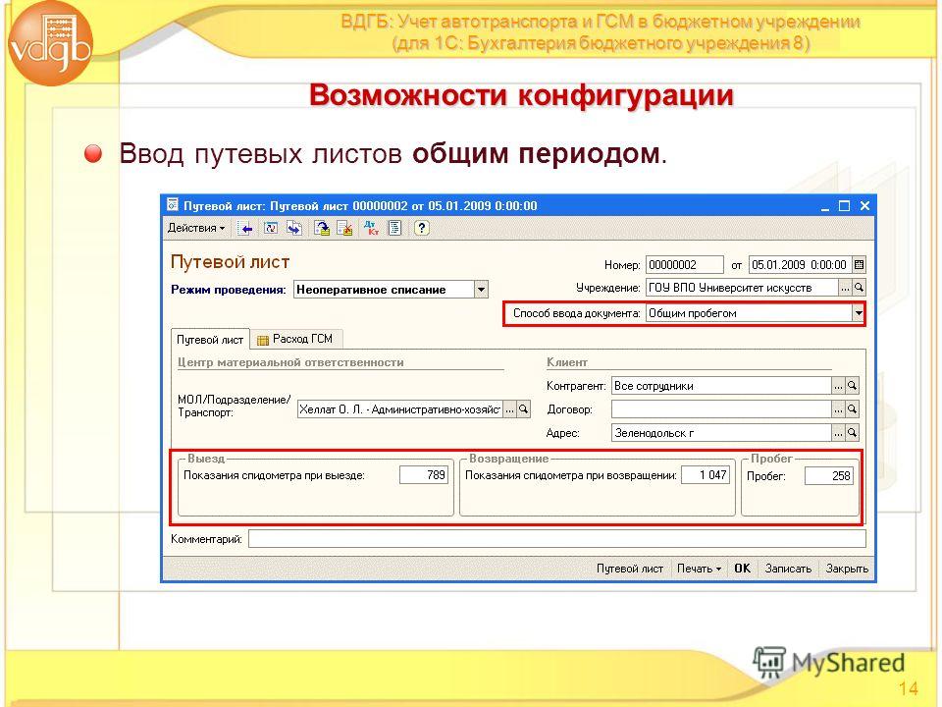The image size is (942, 707).
Task: Click the refresh document toolbar icon
Action: tap(271, 228)
